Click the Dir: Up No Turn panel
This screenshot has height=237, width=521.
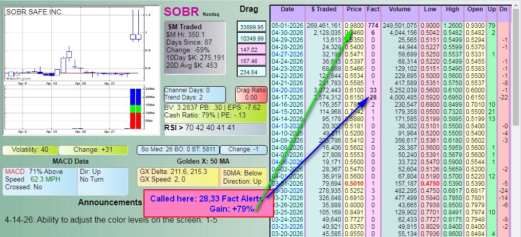point(102,181)
